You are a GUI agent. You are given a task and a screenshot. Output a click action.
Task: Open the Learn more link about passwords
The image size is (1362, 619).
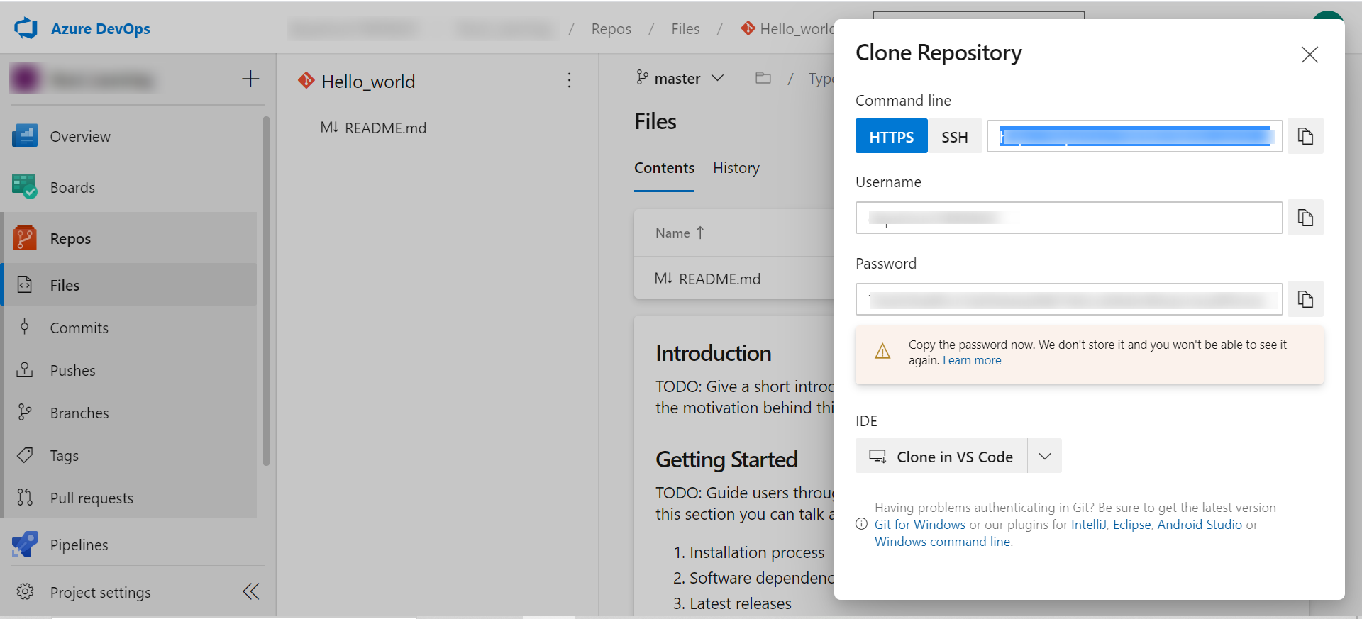click(972, 361)
